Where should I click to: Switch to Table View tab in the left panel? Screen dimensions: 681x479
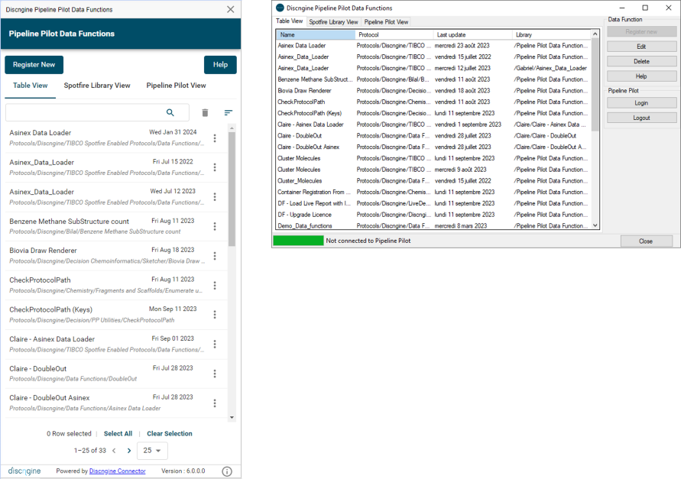[x=31, y=86]
